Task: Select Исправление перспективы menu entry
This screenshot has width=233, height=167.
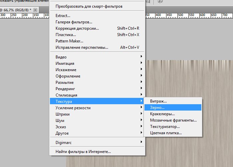Action: 82,47
